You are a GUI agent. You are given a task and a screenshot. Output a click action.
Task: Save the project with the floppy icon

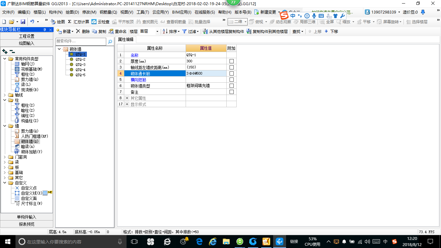coord(23,22)
